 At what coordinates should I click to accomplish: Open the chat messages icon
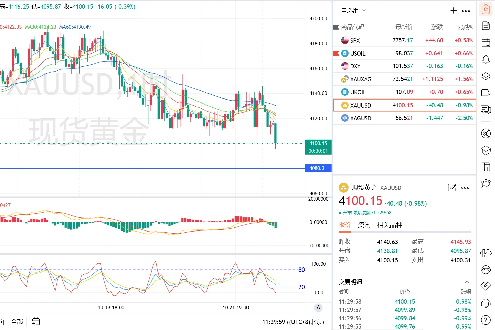(x=486, y=110)
